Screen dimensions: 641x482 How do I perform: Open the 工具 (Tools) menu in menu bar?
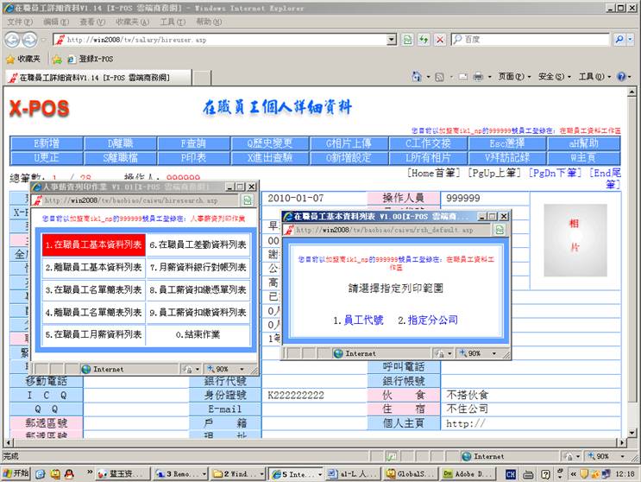(172, 22)
